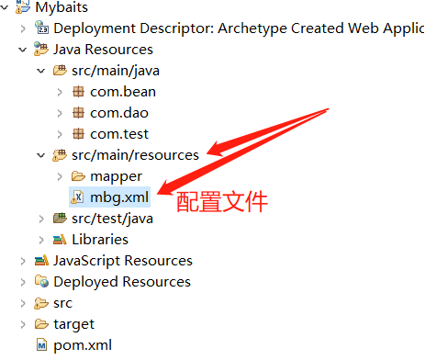Click the com.bean package icon
This screenshot has width=425, height=360.
[78, 92]
